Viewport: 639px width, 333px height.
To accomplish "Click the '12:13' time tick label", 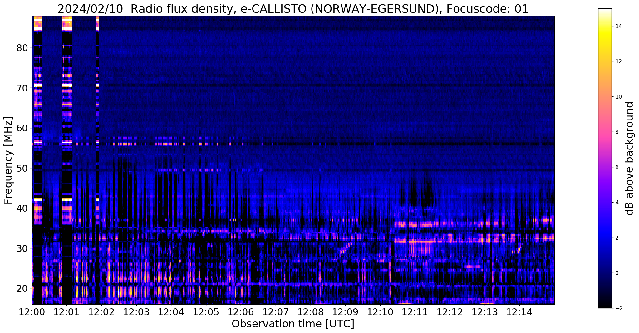I will 485,312.
